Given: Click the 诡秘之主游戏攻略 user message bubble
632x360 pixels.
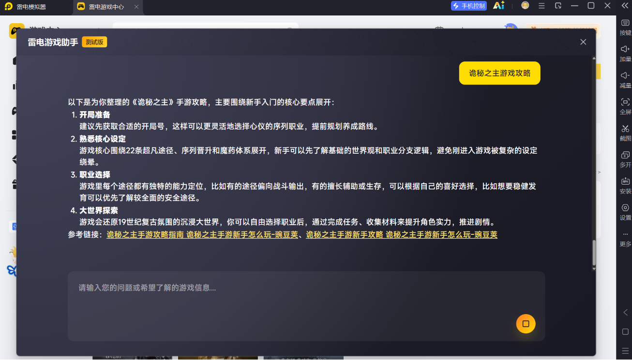Looking at the screenshot, I should coord(499,73).
